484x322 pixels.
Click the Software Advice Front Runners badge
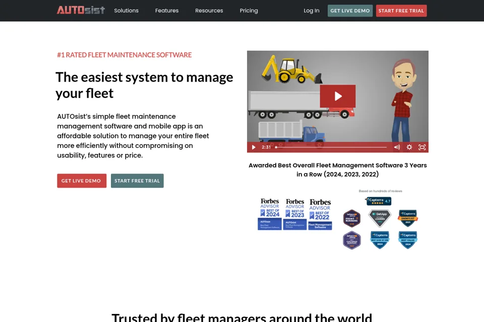(352, 218)
